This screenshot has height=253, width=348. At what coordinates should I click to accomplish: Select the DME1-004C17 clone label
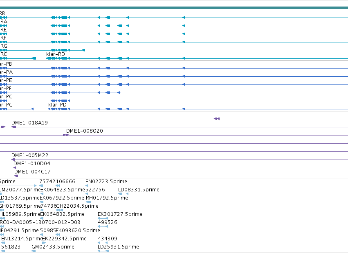32,172
